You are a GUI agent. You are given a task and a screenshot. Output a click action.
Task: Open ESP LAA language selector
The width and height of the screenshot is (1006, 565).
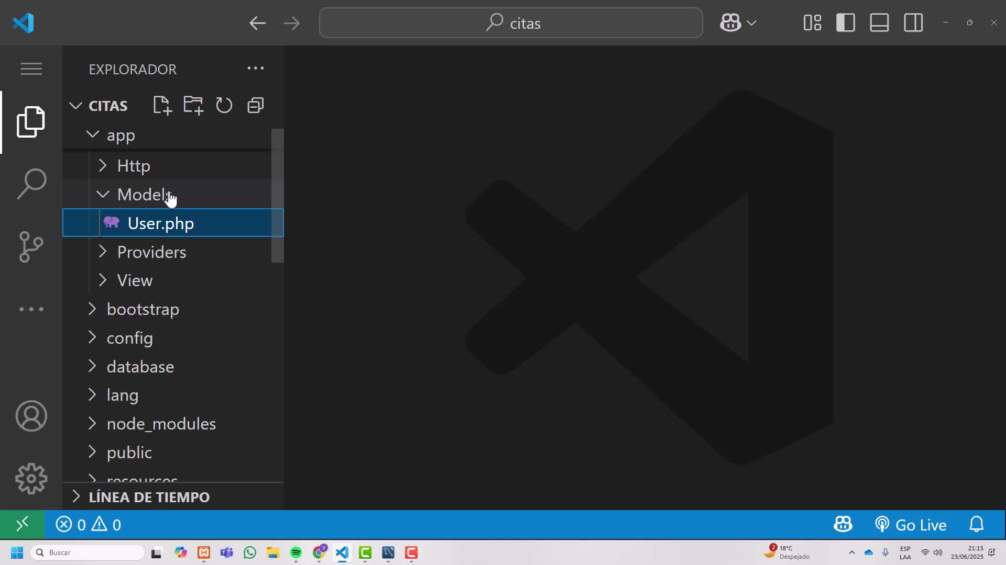point(905,552)
